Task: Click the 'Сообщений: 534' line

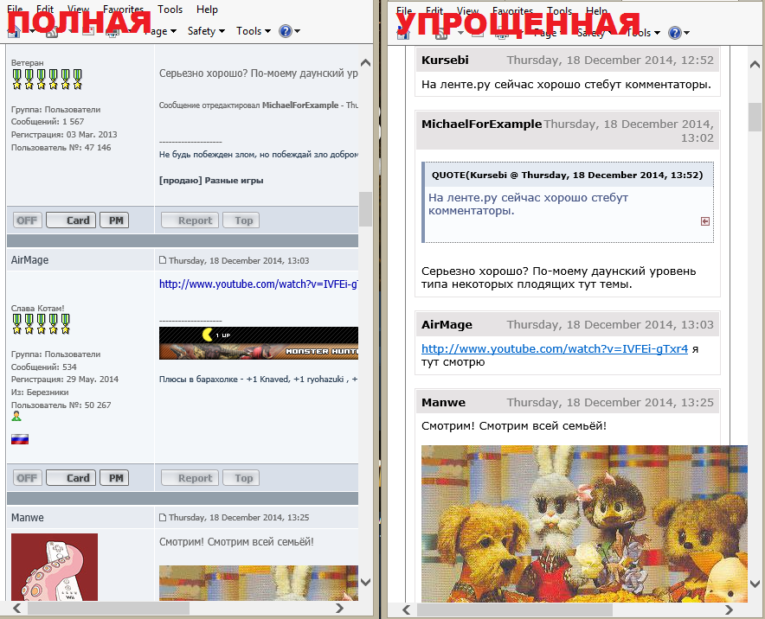Action: [x=44, y=367]
